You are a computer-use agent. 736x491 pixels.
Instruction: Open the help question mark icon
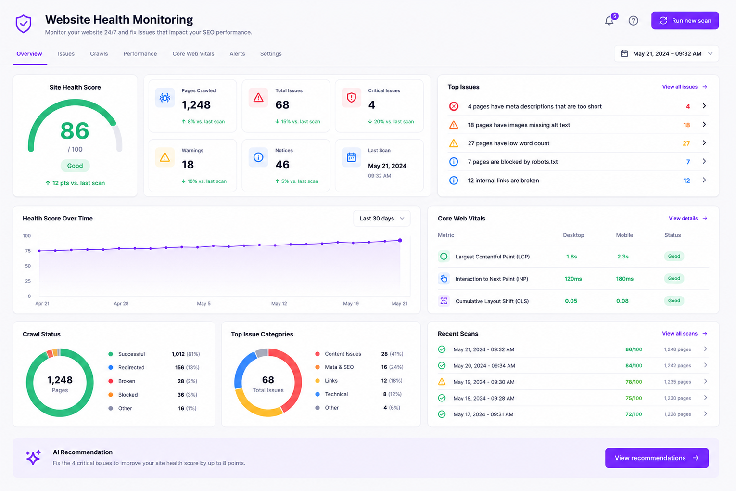tap(633, 21)
